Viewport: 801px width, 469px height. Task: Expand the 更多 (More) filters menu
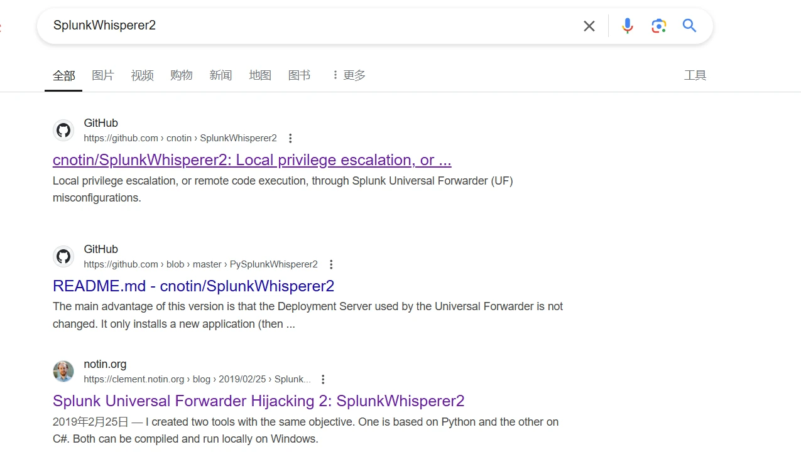click(349, 75)
